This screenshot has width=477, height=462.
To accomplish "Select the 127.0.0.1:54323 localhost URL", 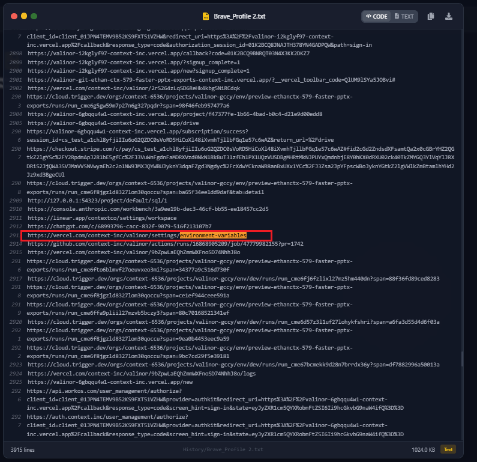I will click(x=97, y=201).
